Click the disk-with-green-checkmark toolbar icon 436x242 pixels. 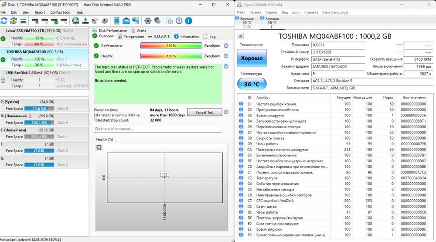point(54,20)
